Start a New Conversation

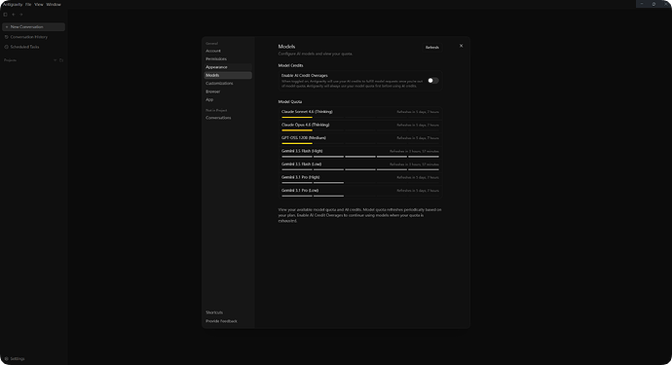[x=33, y=27]
